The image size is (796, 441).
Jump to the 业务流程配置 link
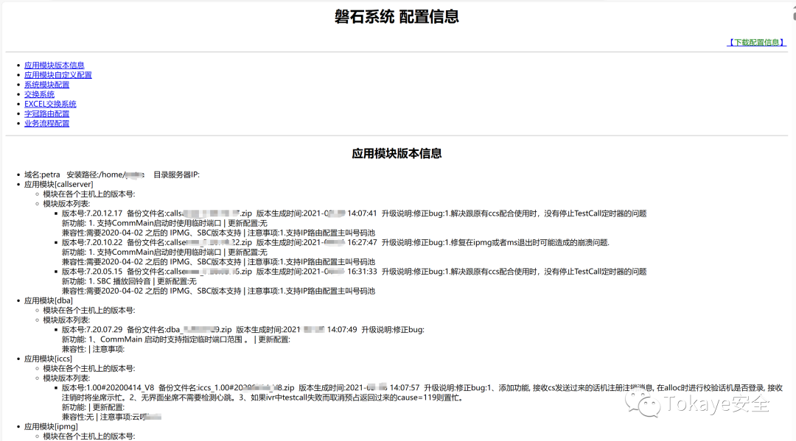click(x=46, y=123)
